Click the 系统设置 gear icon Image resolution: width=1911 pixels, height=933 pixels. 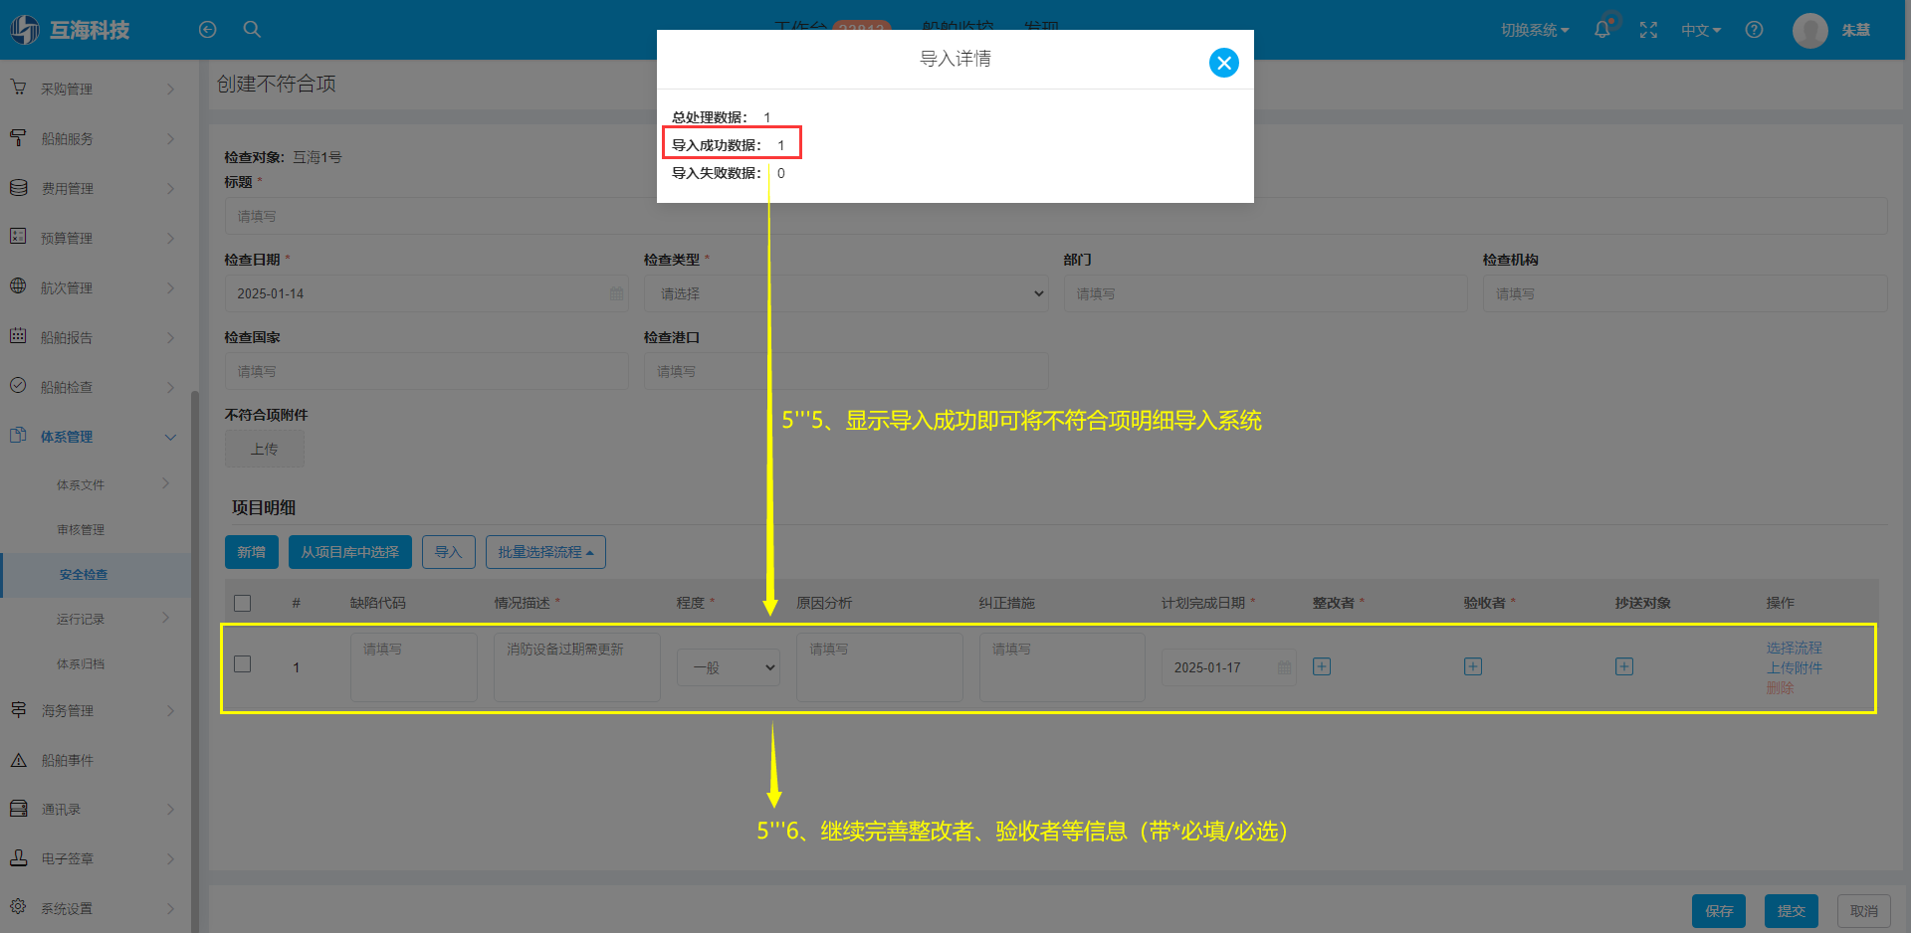point(18,907)
